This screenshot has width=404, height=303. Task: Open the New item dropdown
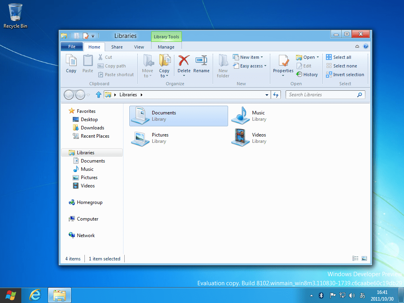262,57
